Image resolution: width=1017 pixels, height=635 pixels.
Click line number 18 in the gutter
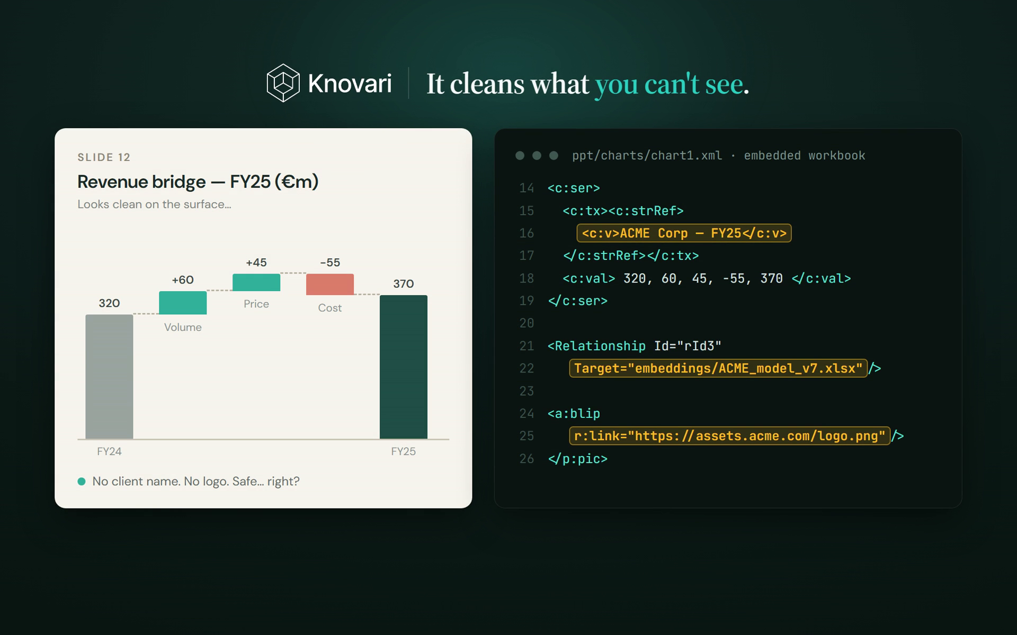tap(527, 279)
